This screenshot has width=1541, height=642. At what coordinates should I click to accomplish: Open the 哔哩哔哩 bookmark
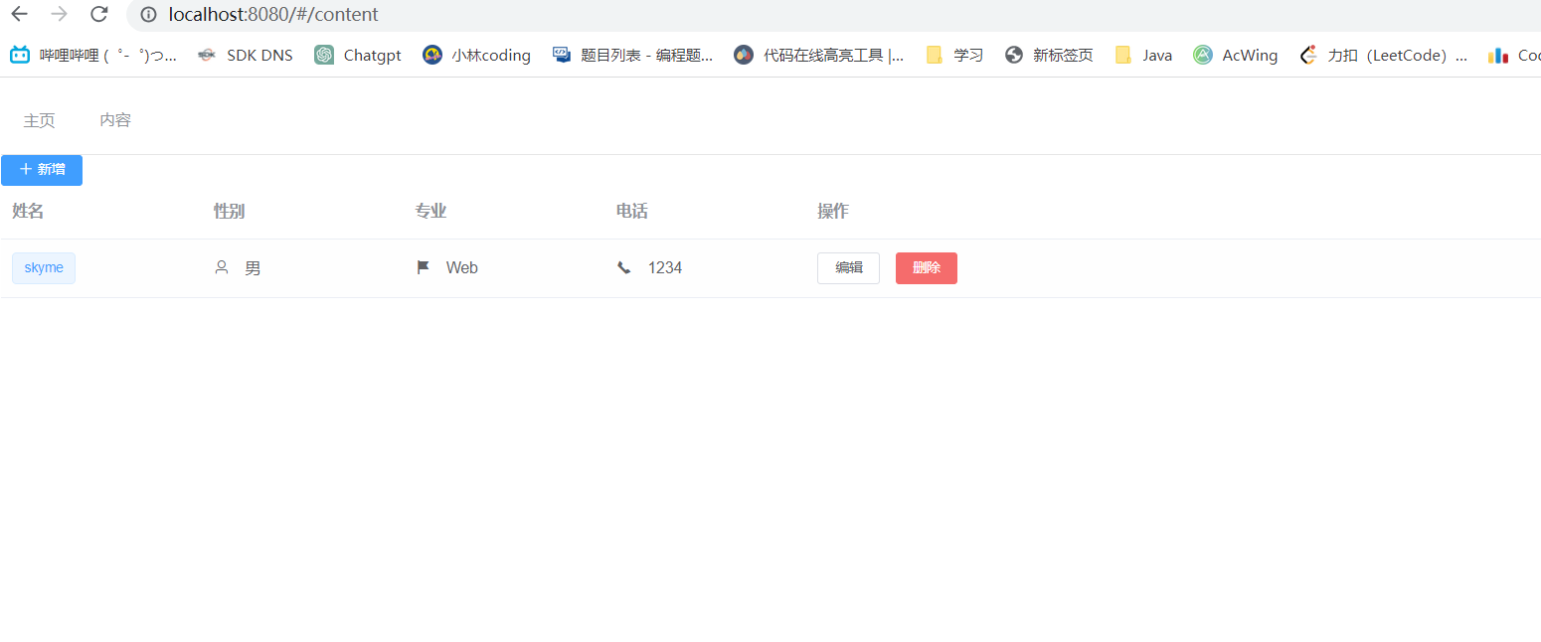(x=93, y=56)
